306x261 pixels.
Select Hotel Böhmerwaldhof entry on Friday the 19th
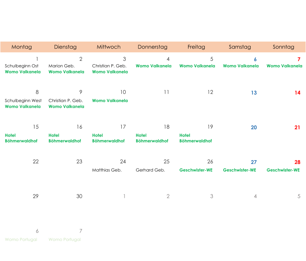[x=195, y=138]
